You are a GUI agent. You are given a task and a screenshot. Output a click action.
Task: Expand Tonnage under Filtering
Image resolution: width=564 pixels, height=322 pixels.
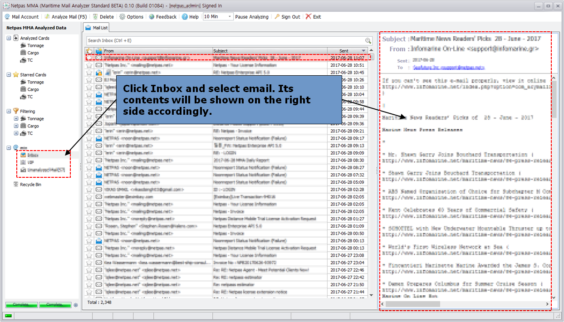[x=16, y=119]
